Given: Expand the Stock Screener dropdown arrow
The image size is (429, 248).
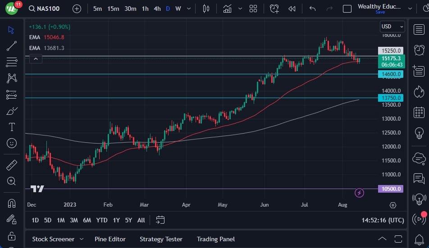Looking at the screenshot, I should tap(82, 239).
